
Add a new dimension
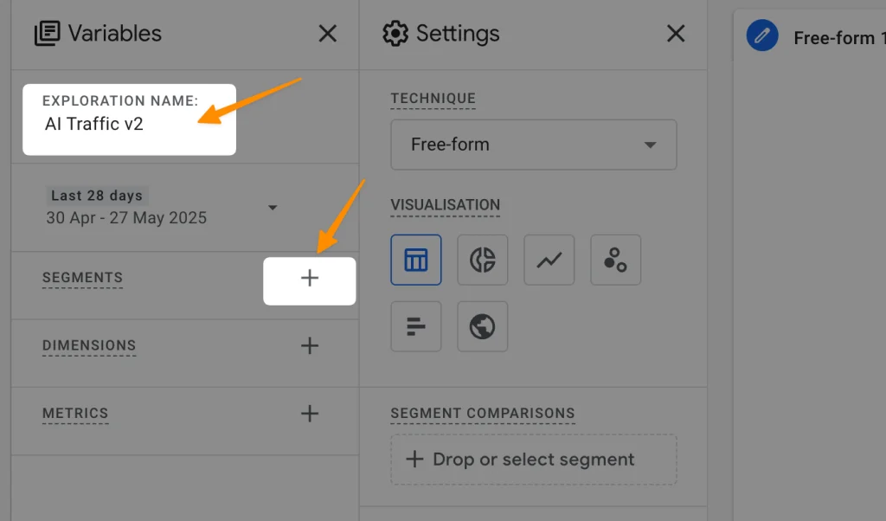pyautogui.click(x=309, y=345)
